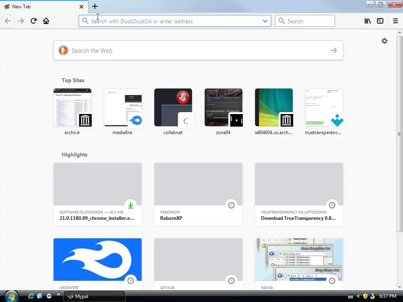Click the Search the Web field
Viewport: 403px width, 302px height.
tap(198, 50)
